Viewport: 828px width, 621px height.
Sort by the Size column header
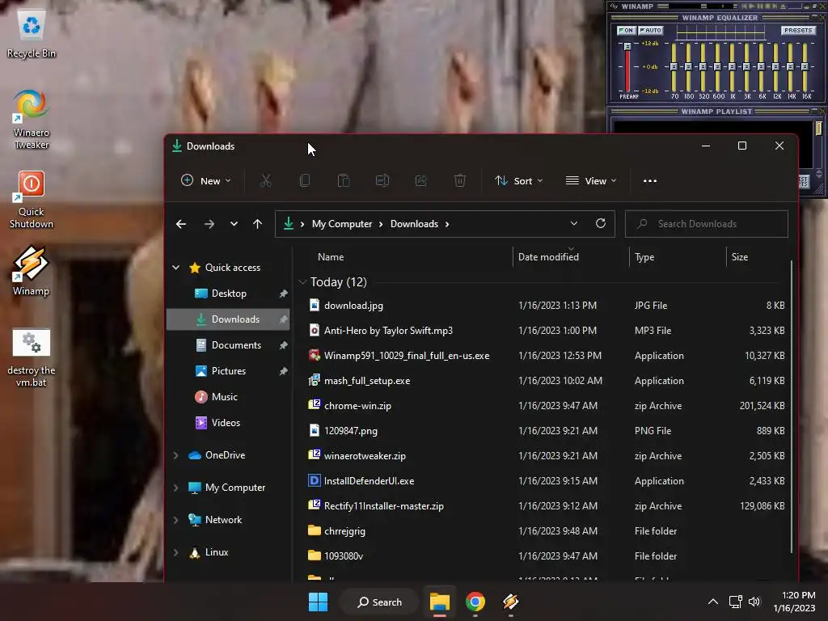click(739, 257)
